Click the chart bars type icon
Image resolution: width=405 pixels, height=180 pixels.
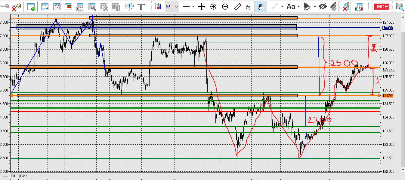coord(159,6)
